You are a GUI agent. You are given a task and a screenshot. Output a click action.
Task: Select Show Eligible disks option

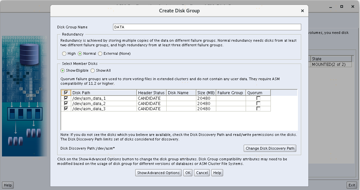[63, 70]
